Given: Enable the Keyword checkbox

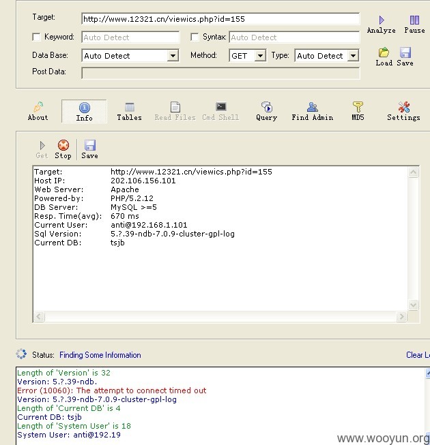Looking at the screenshot, I should (x=36, y=37).
